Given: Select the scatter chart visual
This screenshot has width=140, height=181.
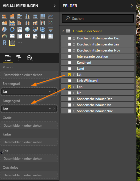Looking at the screenshot, I should point(51,23).
